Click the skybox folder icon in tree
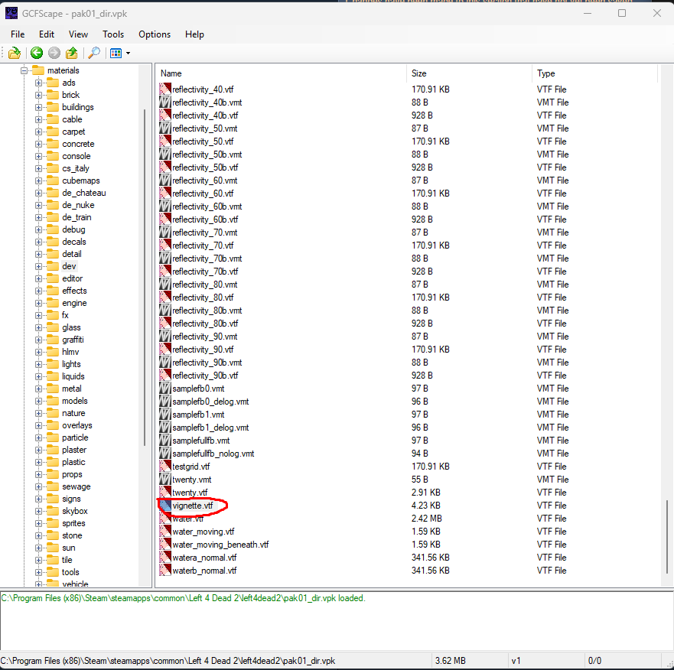 coord(53,511)
